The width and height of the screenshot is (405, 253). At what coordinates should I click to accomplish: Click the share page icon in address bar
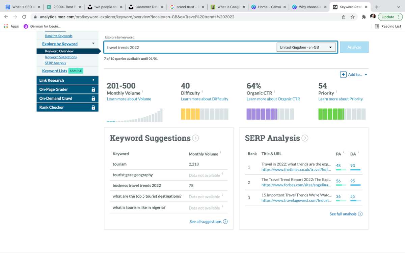tap(344, 17)
